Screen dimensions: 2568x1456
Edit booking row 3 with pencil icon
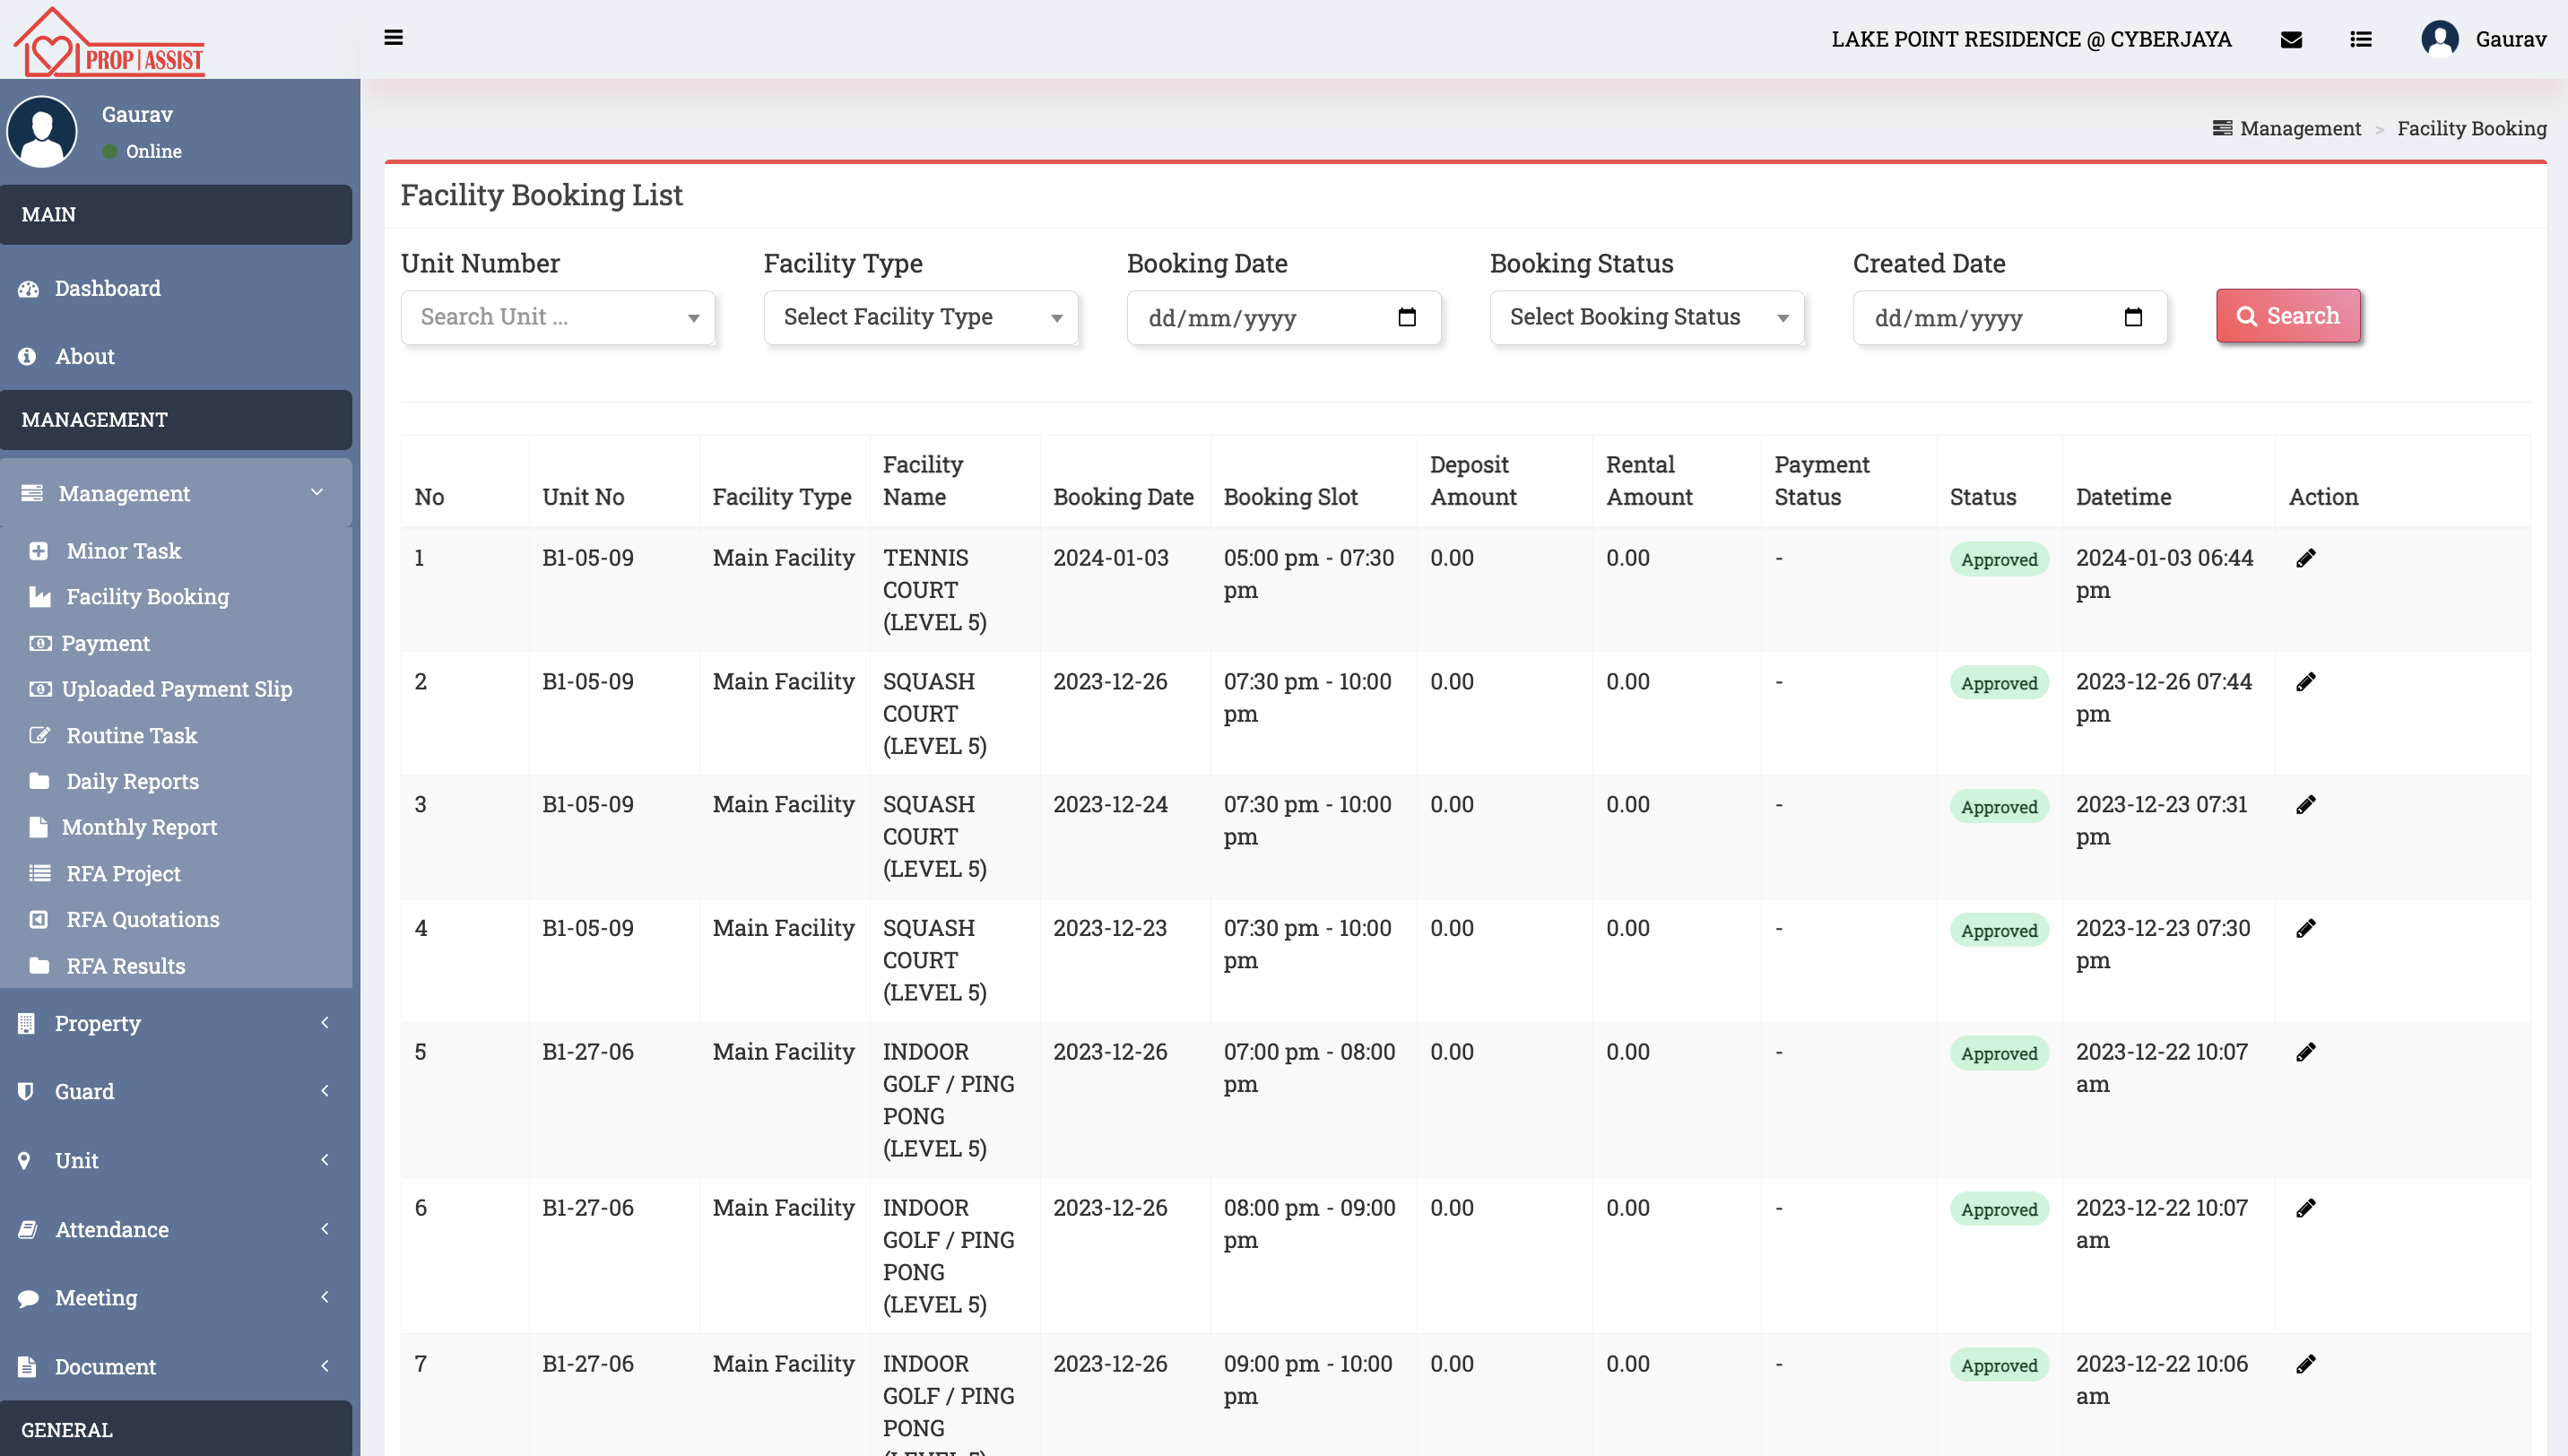[x=2305, y=805]
